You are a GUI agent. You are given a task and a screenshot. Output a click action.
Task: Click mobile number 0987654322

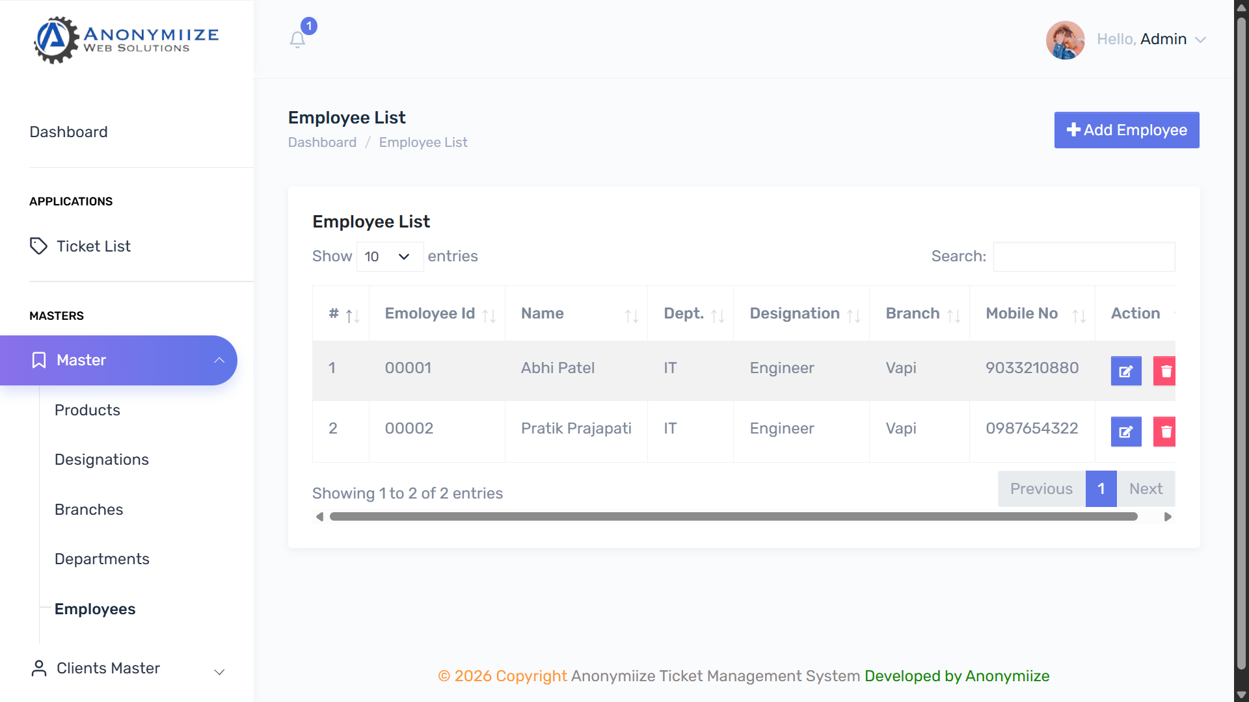coord(1032,428)
